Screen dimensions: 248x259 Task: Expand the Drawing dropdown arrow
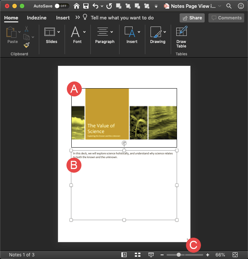(x=165, y=32)
